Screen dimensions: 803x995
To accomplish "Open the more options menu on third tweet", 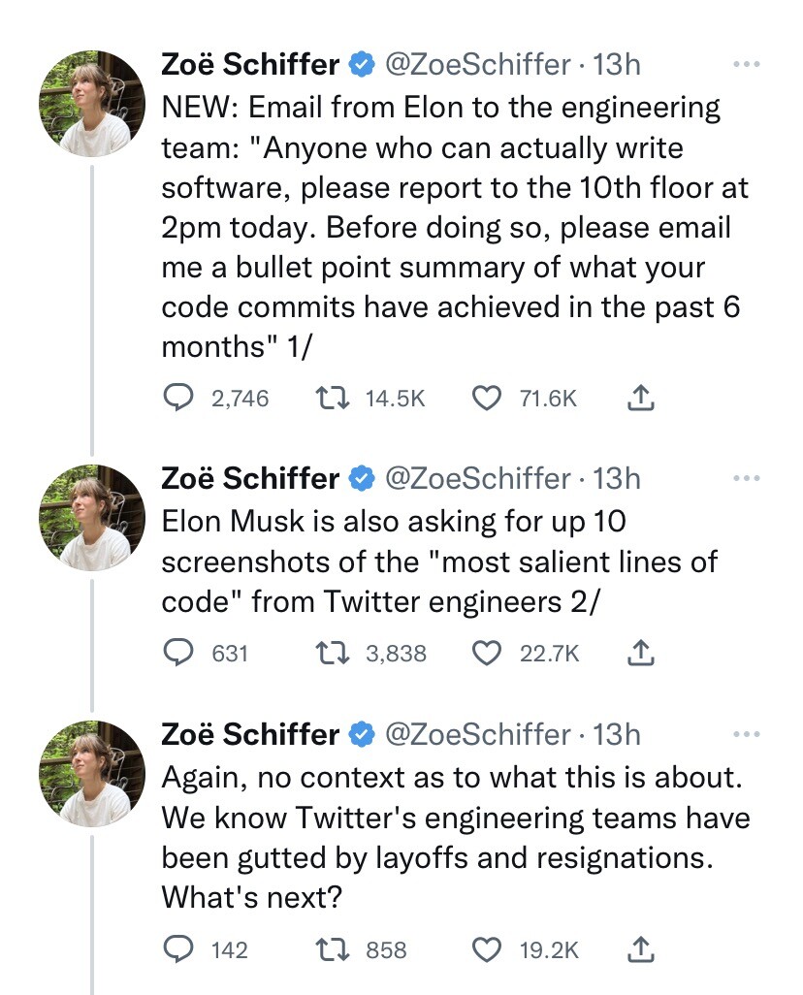I will click(745, 734).
